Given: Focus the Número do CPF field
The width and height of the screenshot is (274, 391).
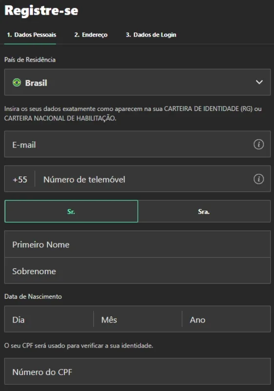Looking at the screenshot, I should coord(138,371).
